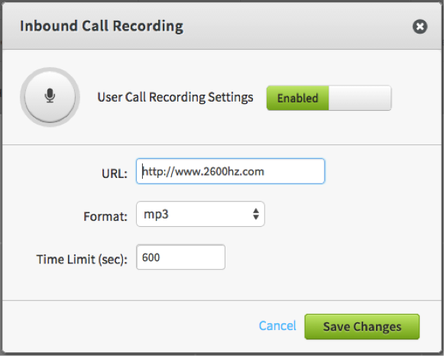Close the Inbound Call Recording dialog

point(420,27)
